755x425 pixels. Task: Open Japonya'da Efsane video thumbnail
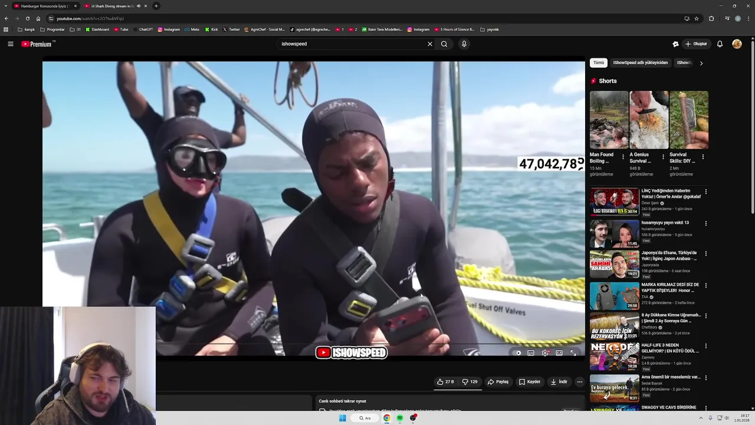pyautogui.click(x=615, y=264)
